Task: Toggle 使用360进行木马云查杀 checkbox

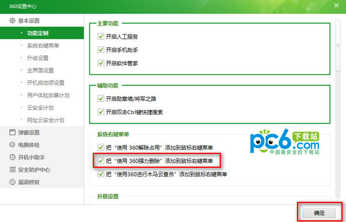Action: [x=101, y=174]
